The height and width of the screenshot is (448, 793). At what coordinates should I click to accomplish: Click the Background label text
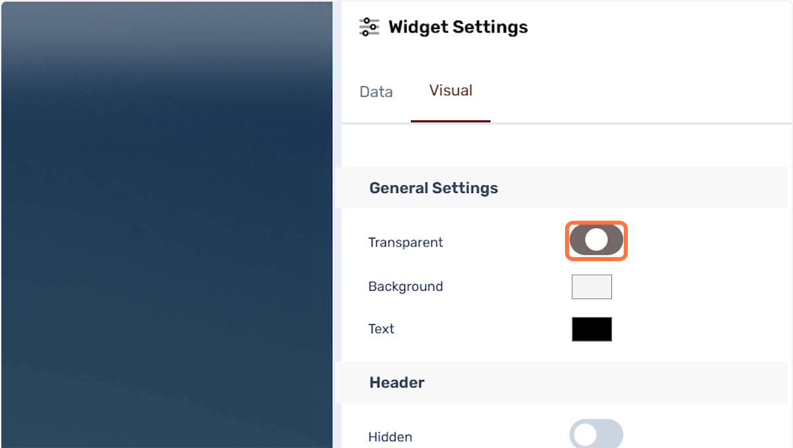click(x=406, y=287)
